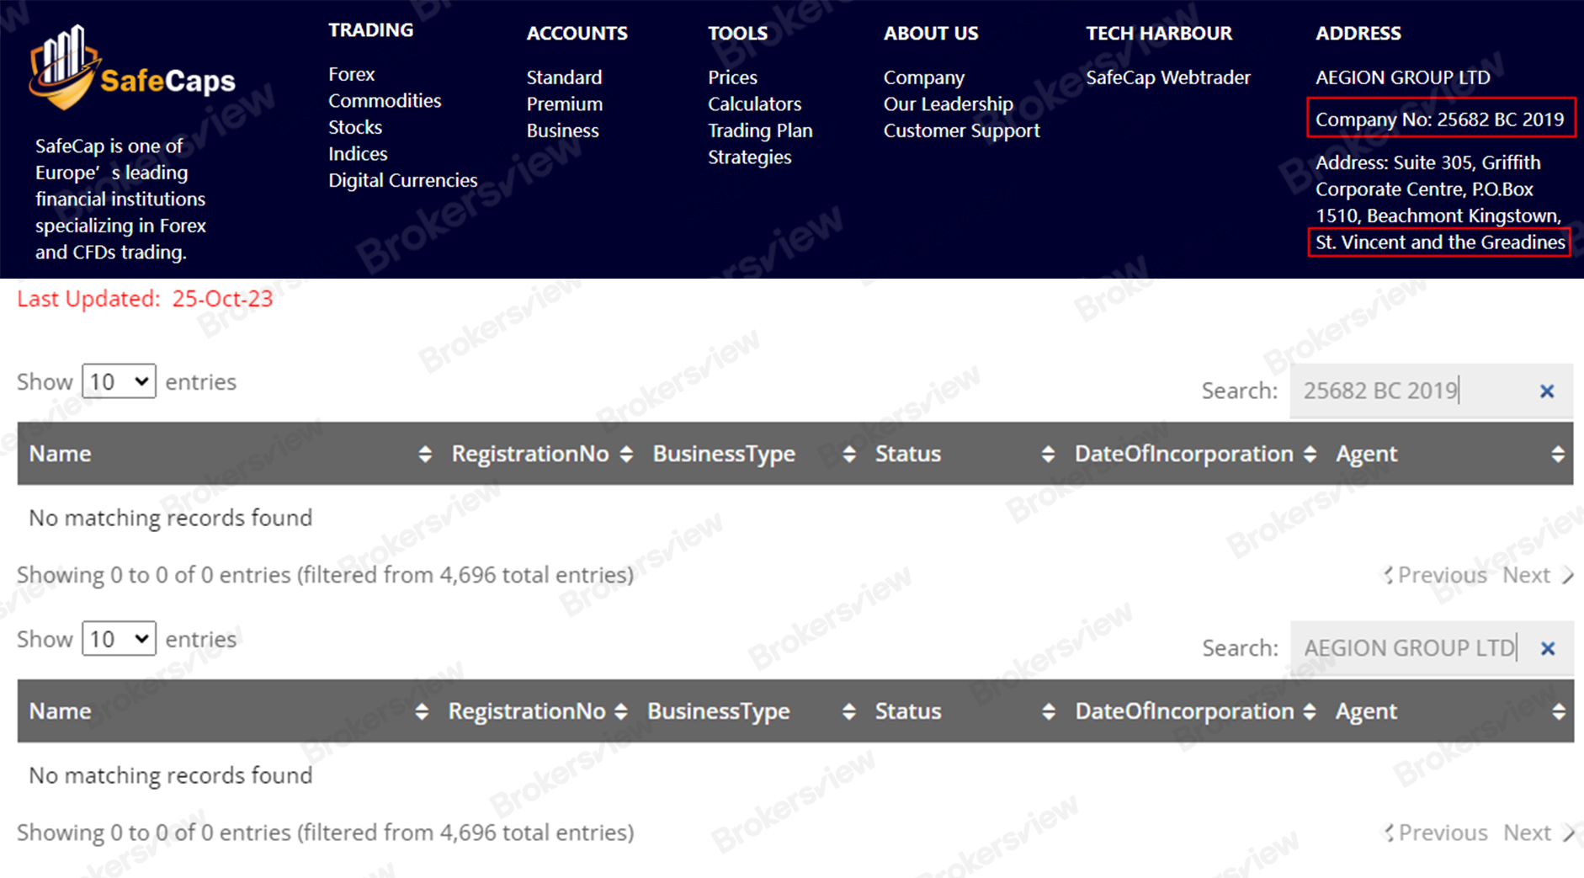Click 'No matching records found' in the AEGION GROUP LTD table
The height and width of the screenshot is (878, 1584).
click(171, 775)
